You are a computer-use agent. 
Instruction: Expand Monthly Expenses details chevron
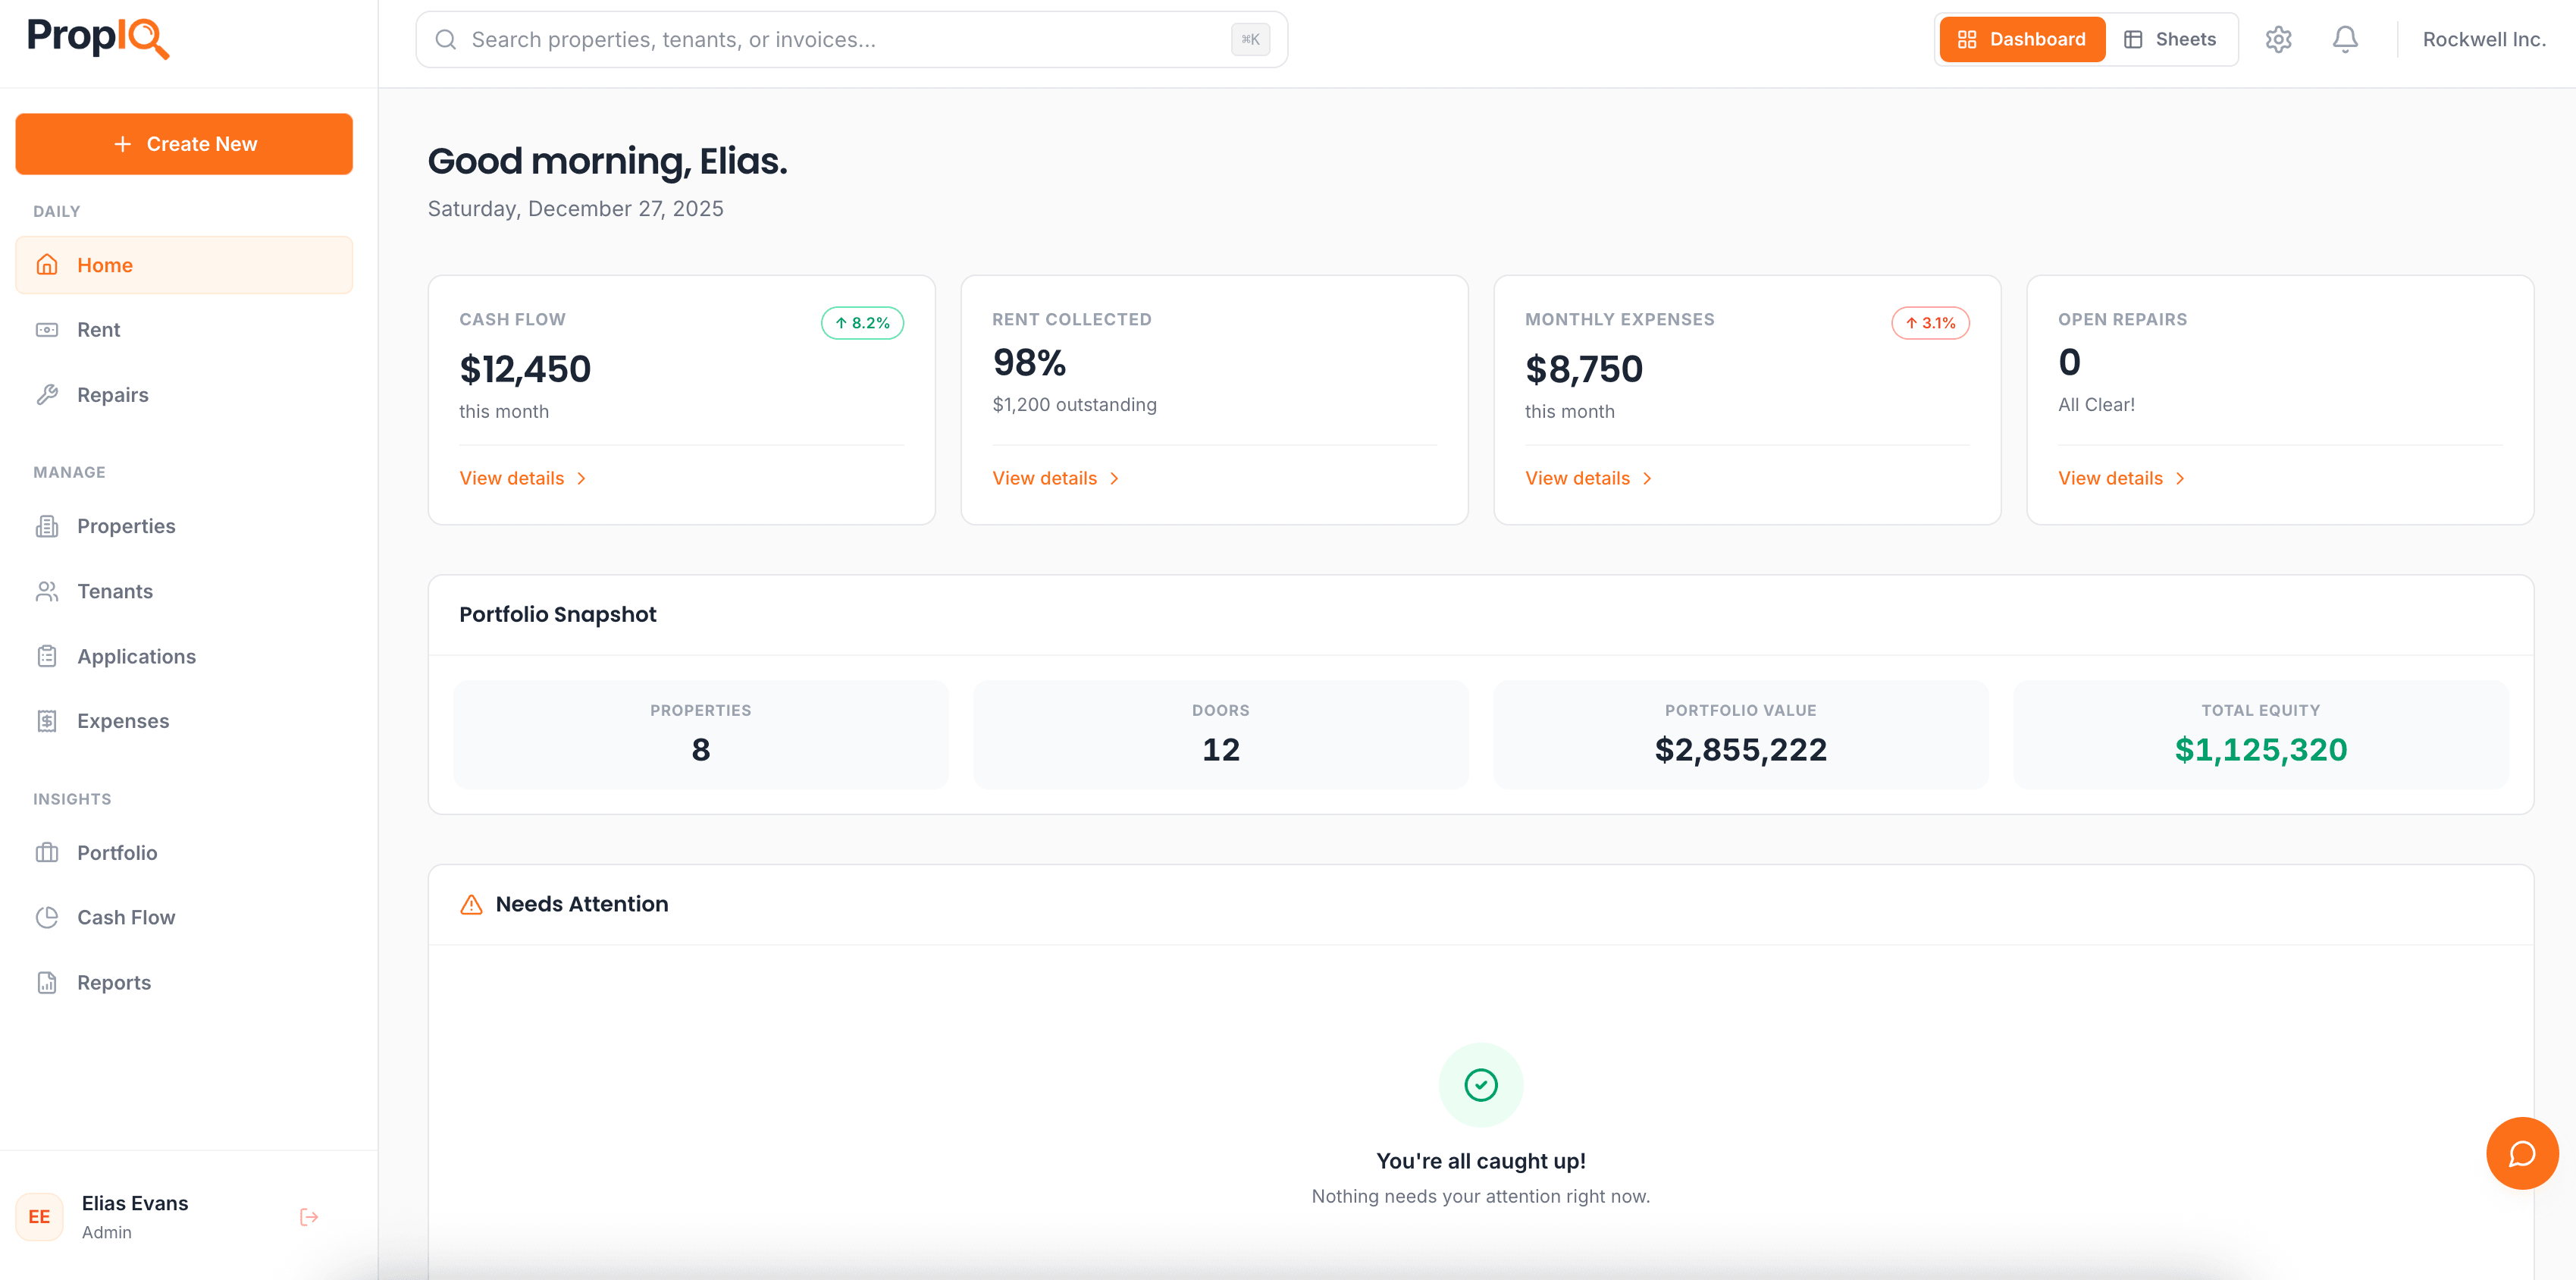coord(1648,478)
